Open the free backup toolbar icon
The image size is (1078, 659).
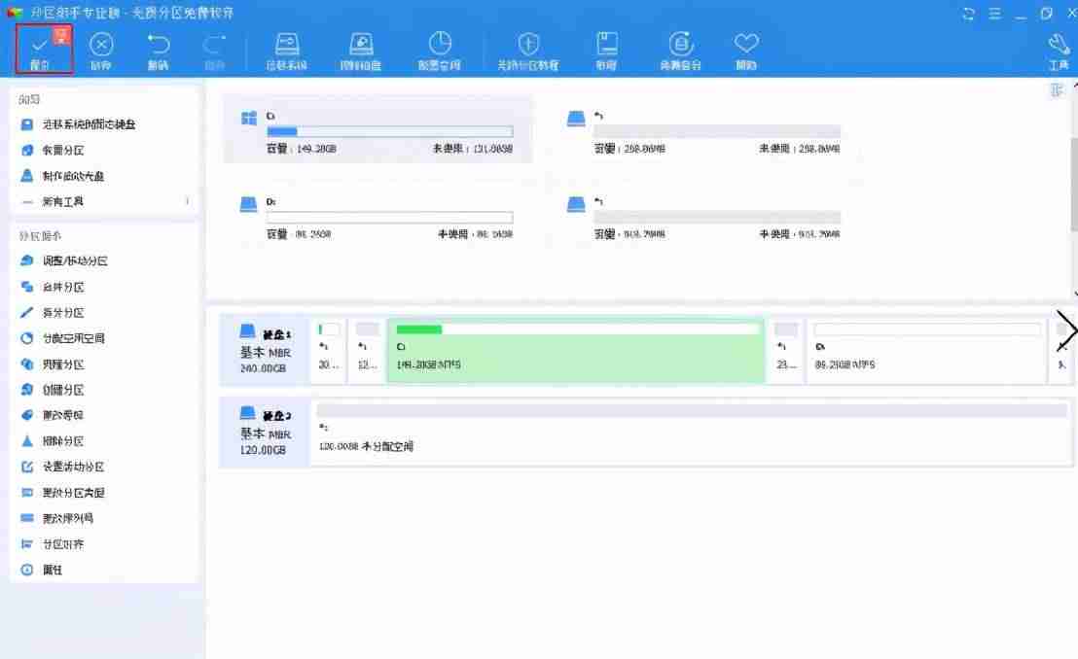pos(681,51)
